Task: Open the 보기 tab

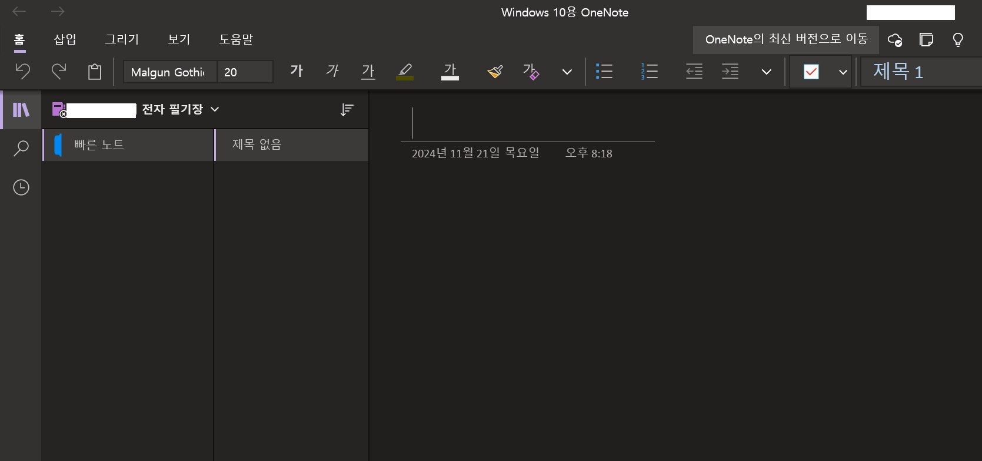Action: 179,39
